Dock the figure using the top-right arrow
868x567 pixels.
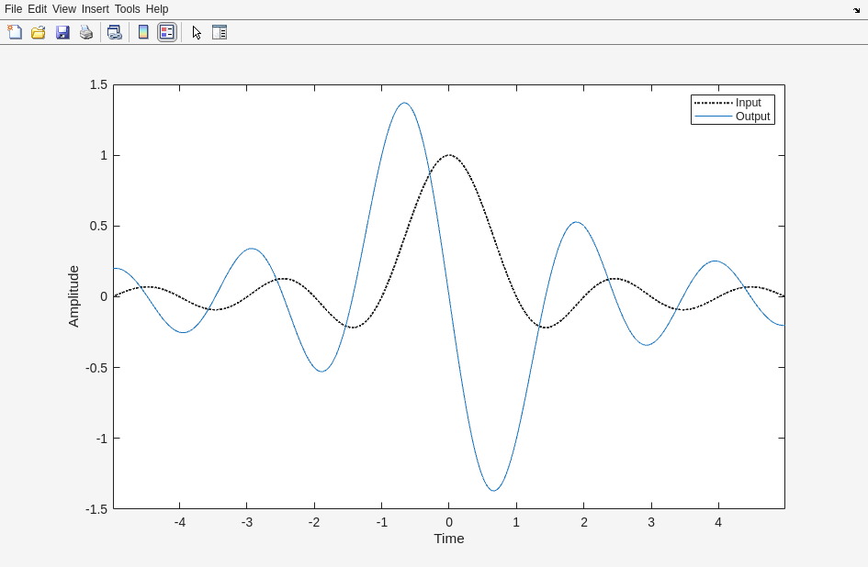[x=856, y=9]
